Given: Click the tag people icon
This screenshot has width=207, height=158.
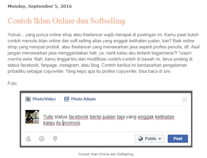Looking at the screenshot, I should click(x=28, y=139).
